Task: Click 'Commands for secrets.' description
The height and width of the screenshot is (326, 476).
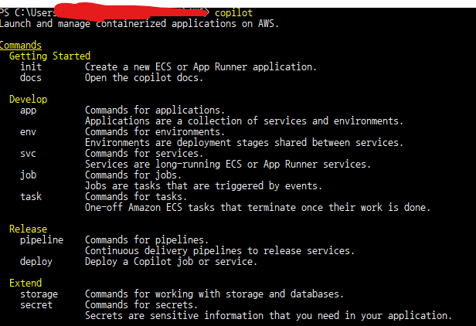Action: [x=141, y=304]
